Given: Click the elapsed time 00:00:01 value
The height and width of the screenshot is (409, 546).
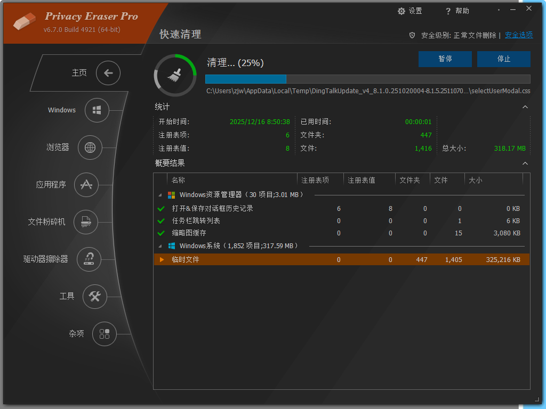Looking at the screenshot, I should pyautogui.click(x=418, y=122).
